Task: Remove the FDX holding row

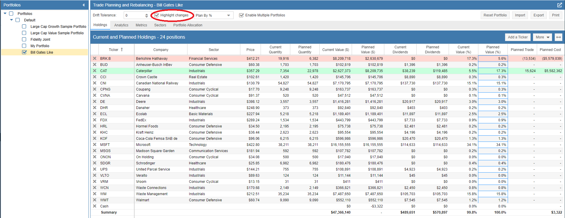Action: 95,120
